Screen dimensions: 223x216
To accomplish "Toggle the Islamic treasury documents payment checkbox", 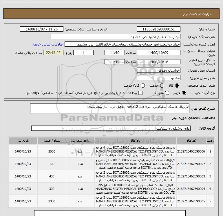I will pos(140,93).
